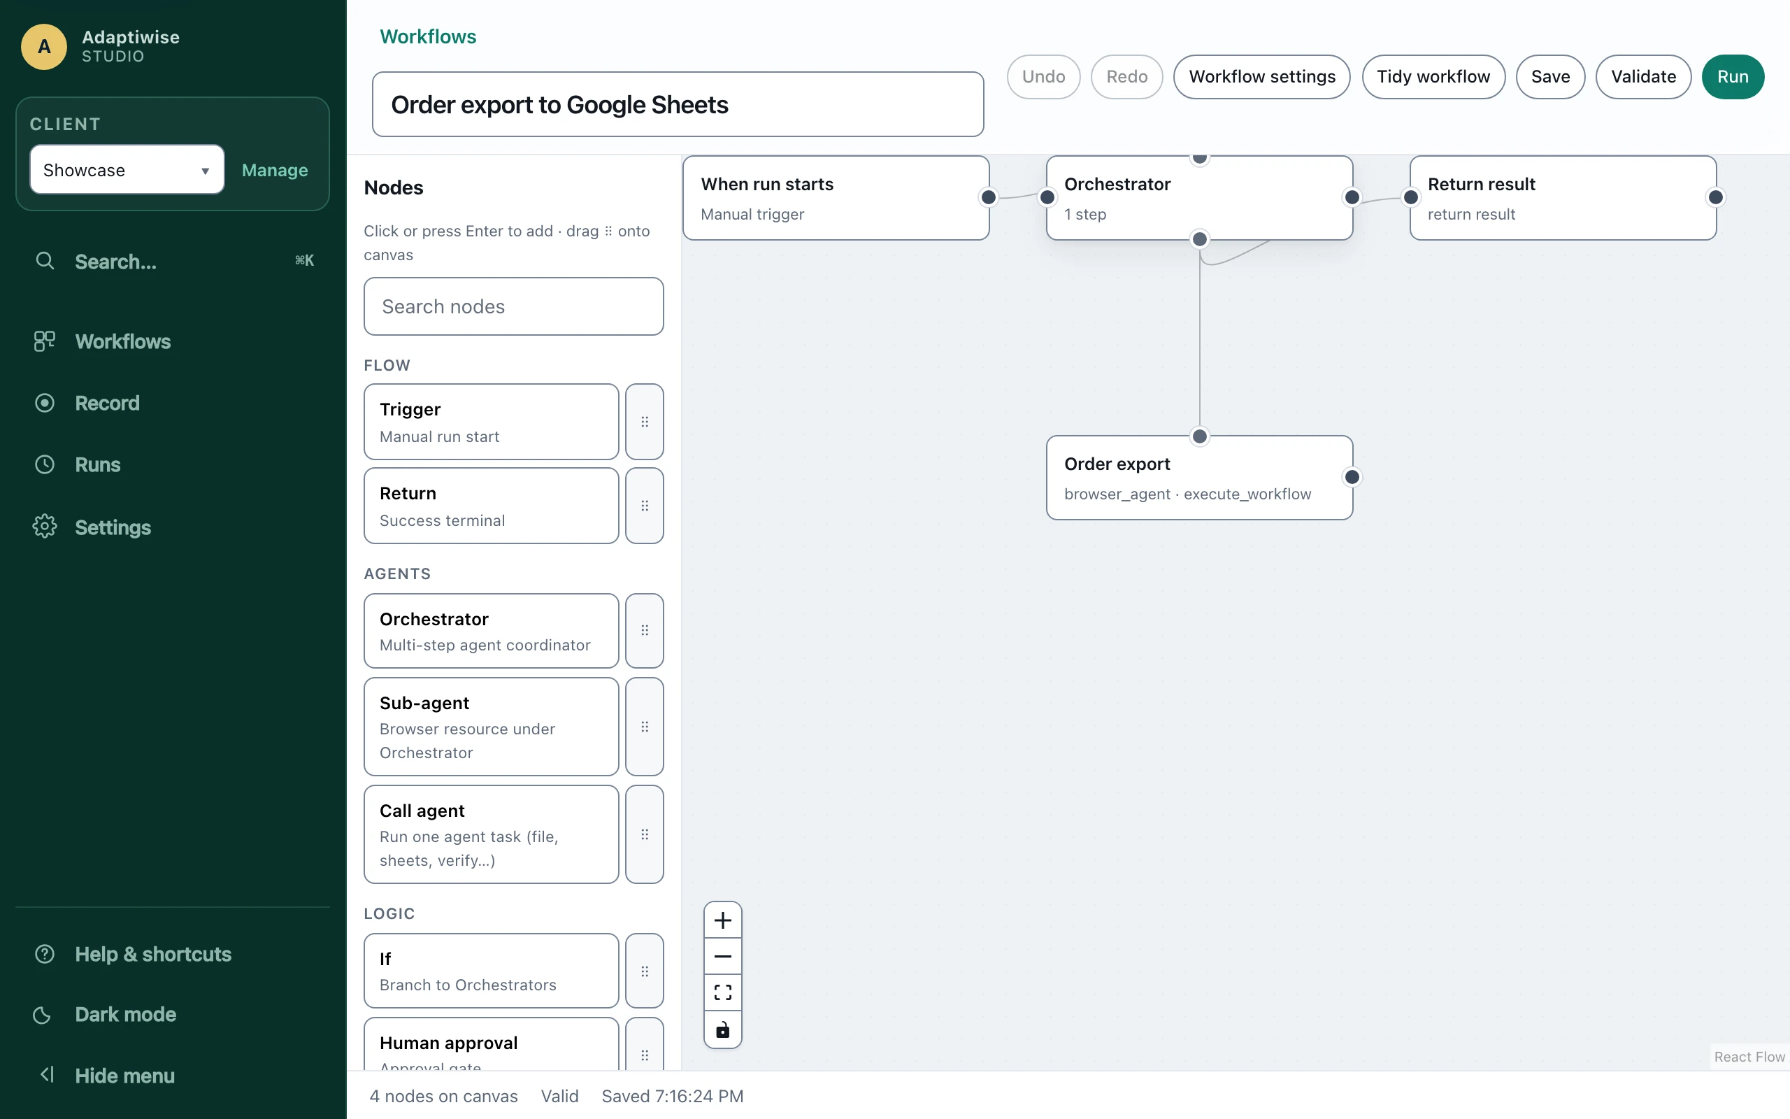This screenshot has width=1790, height=1119.
Task: Click the Help & shortcuts question icon
Action: click(44, 954)
